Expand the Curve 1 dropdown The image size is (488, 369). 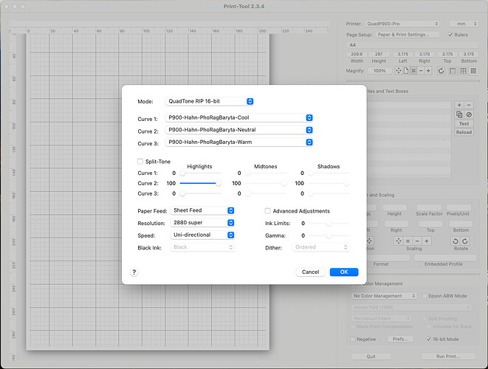(240, 118)
